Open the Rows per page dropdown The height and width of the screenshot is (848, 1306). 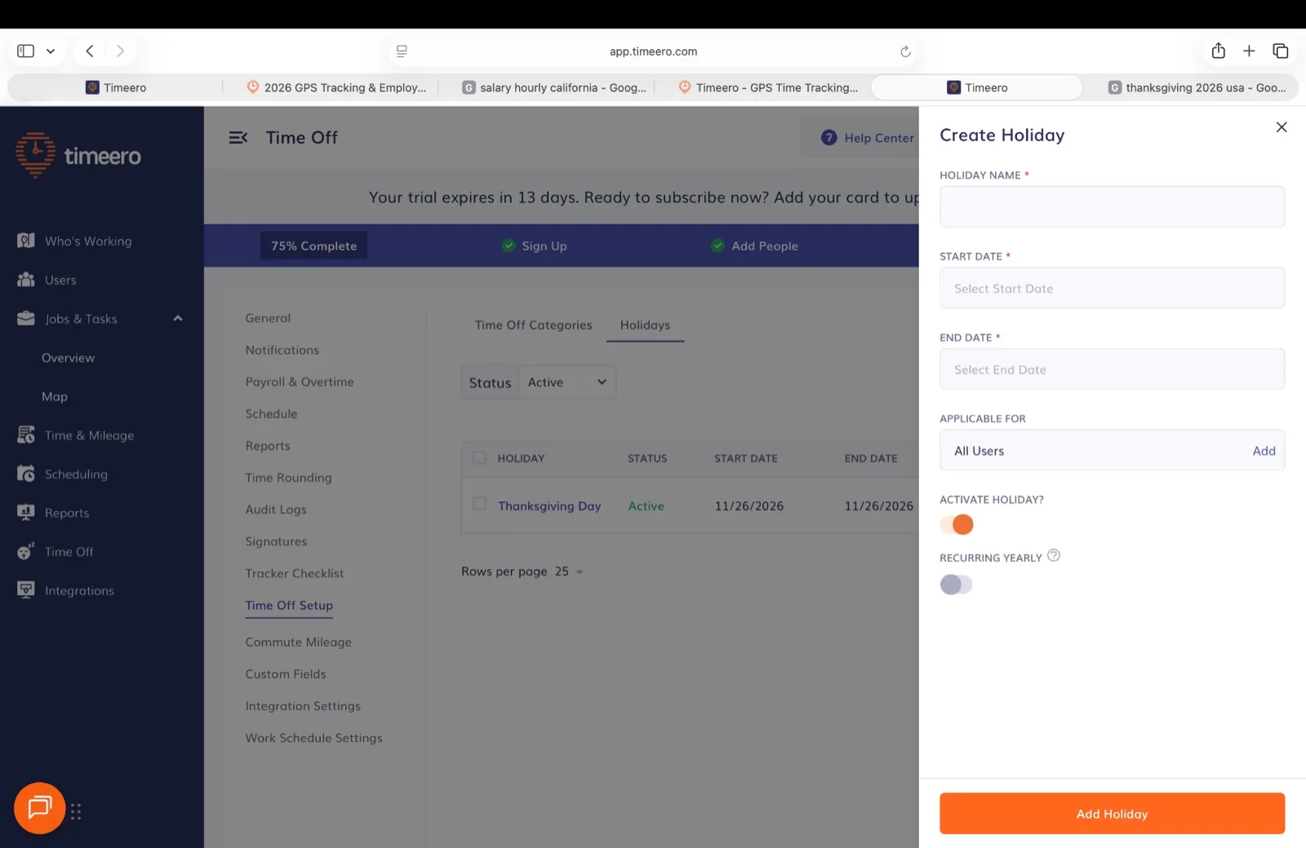(x=569, y=571)
